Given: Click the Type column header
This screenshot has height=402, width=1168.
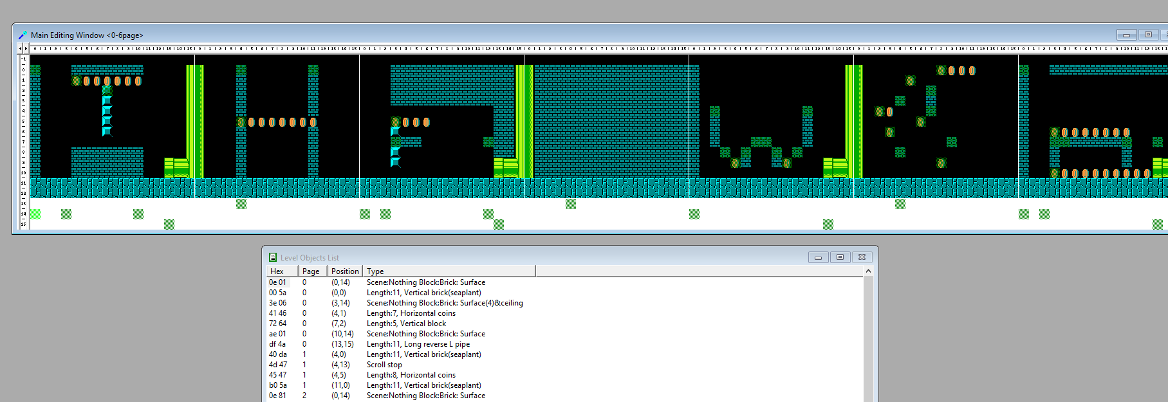Looking at the screenshot, I should (x=449, y=271).
